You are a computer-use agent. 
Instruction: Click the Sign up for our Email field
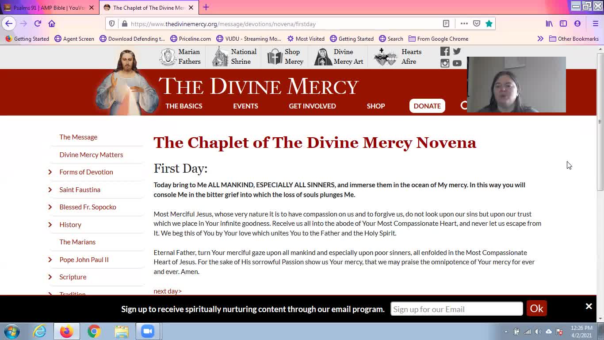457,309
